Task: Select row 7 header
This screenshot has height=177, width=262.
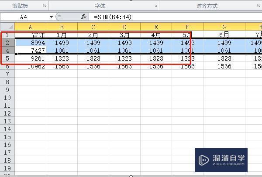Action: pos(7,74)
